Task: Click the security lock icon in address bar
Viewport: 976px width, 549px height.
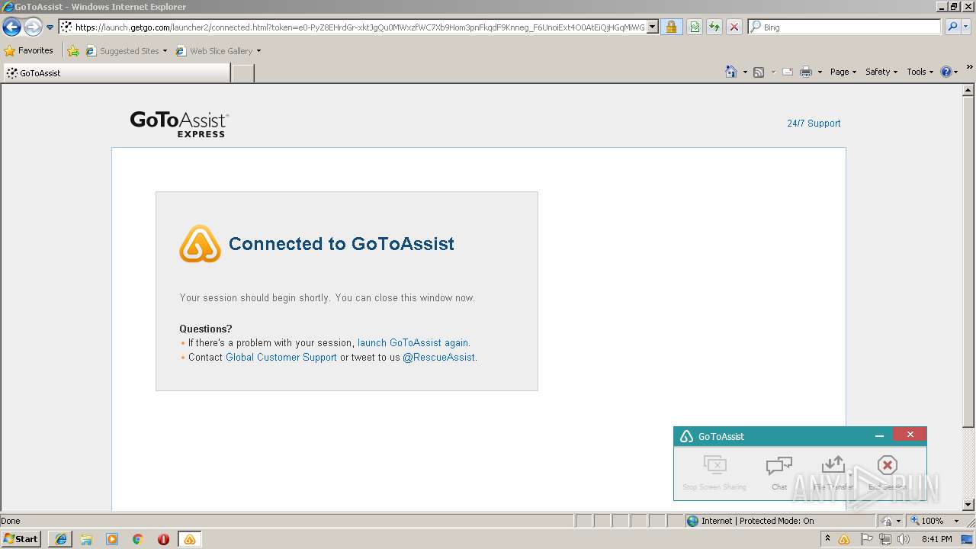Action: (671, 27)
